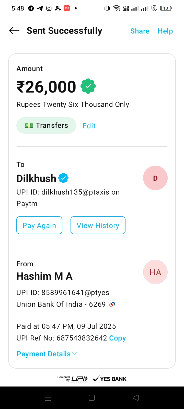Tap Dilkhush's round 'D' avatar
The image size is (184, 409).
[x=155, y=178]
